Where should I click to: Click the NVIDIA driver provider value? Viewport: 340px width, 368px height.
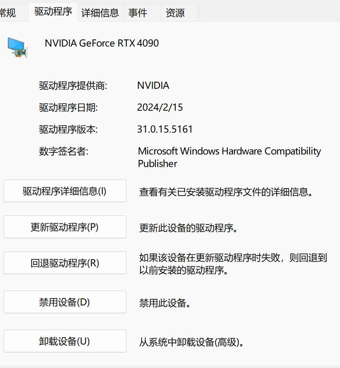(153, 86)
